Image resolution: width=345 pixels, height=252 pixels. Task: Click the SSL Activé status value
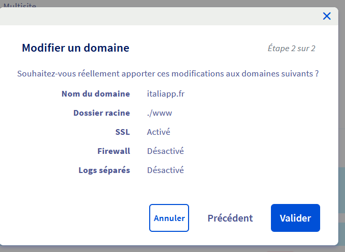pyautogui.click(x=159, y=132)
